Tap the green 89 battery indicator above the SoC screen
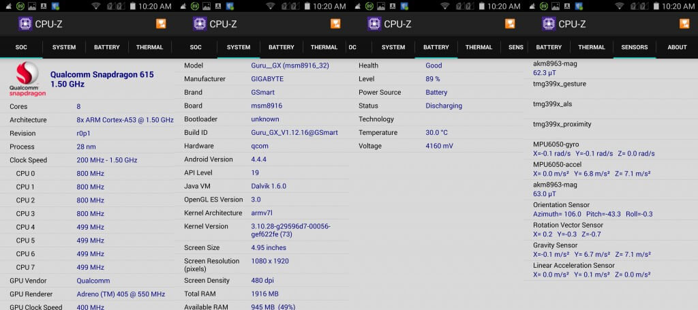 [x=20, y=6]
